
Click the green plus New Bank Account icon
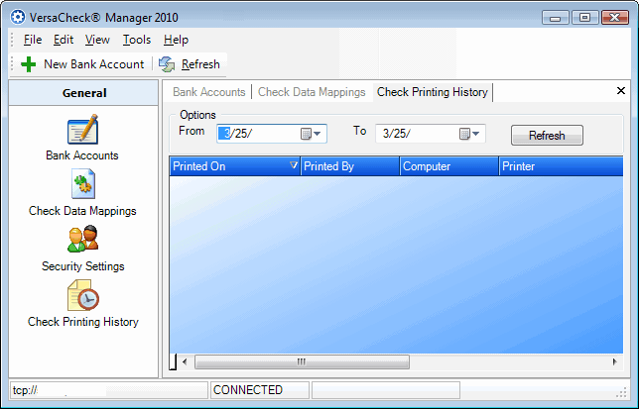coord(28,64)
